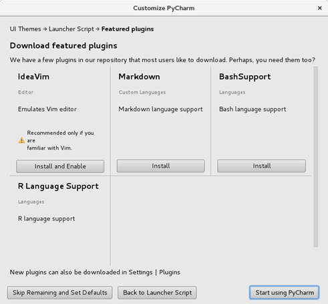Click the IdeaVim warning triangle icon
Viewport: 328px width, 304px height.
(x=21, y=140)
